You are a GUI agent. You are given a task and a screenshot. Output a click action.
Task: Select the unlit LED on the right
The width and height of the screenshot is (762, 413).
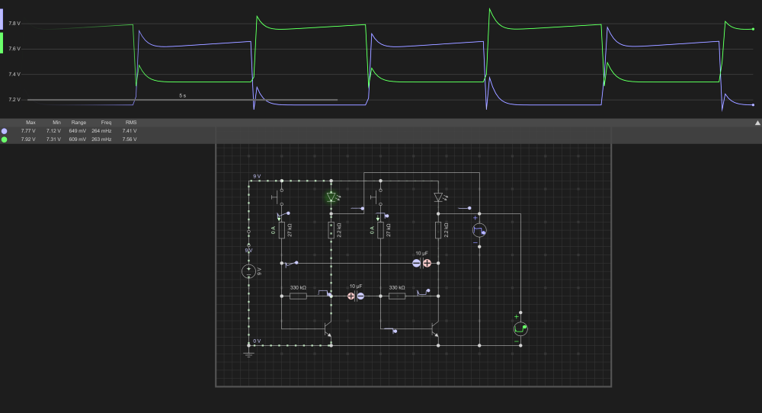coord(438,197)
